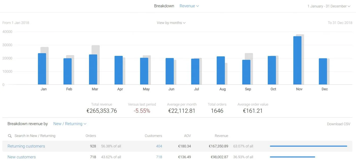Viewport: 356px width, 165px height.
Task: Change the New / Returning breakdown dropdown
Action: tap(70, 124)
